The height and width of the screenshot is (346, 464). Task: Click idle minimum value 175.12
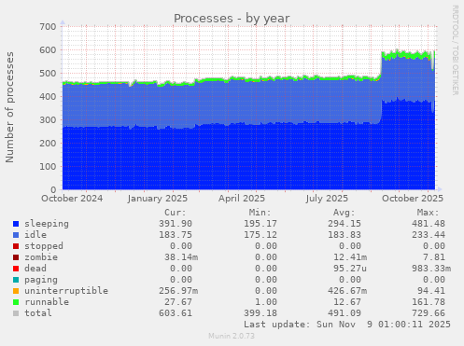(x=260, y=235)
